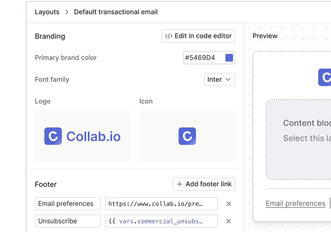331x232 pixels.
Task: Open the primary brand color swatch
Action: (x=229, y=58)
